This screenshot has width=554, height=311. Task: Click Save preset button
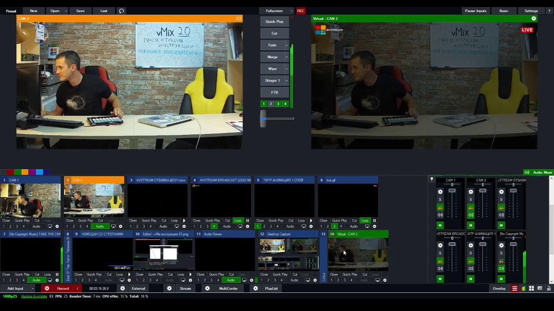(x=80, y=11)
